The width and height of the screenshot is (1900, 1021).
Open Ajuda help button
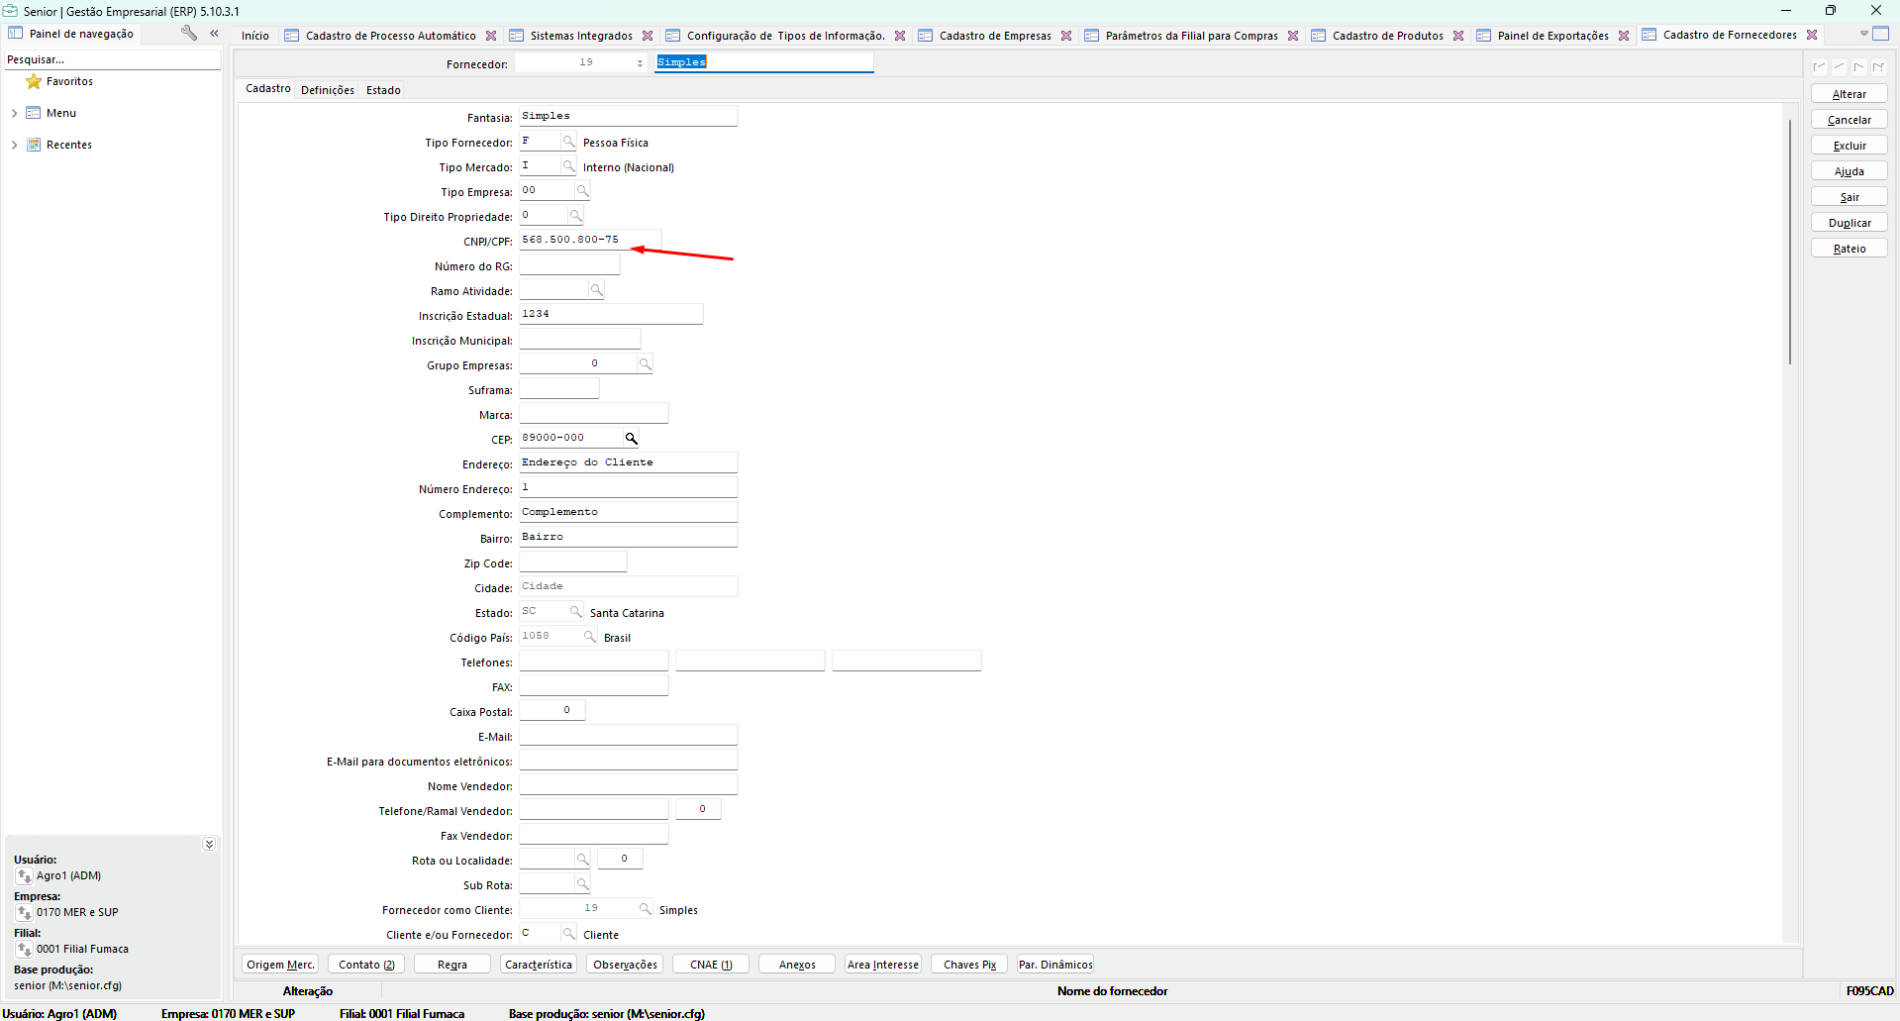[1849, 171]
